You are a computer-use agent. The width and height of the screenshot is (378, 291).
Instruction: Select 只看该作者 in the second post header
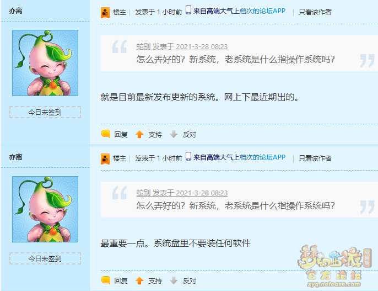click(x=315, y=158)
